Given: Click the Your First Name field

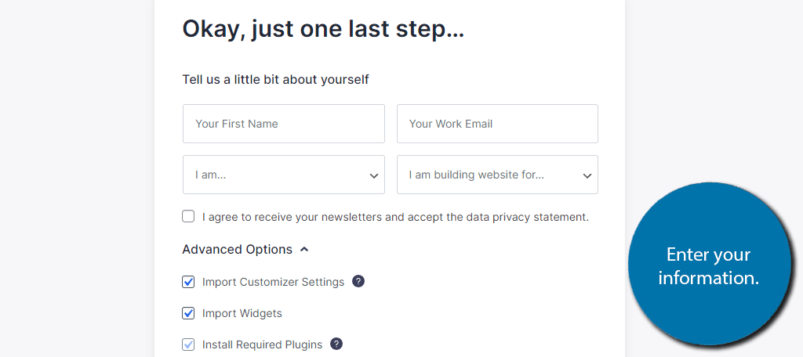Looking at the screenshot, I should (x=283, y=124).
